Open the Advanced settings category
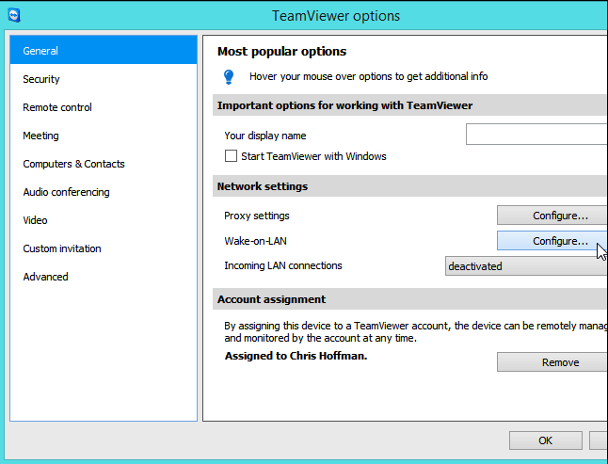Image resolution: width=608 pixels, height=464 pixels. click(104, 277)
